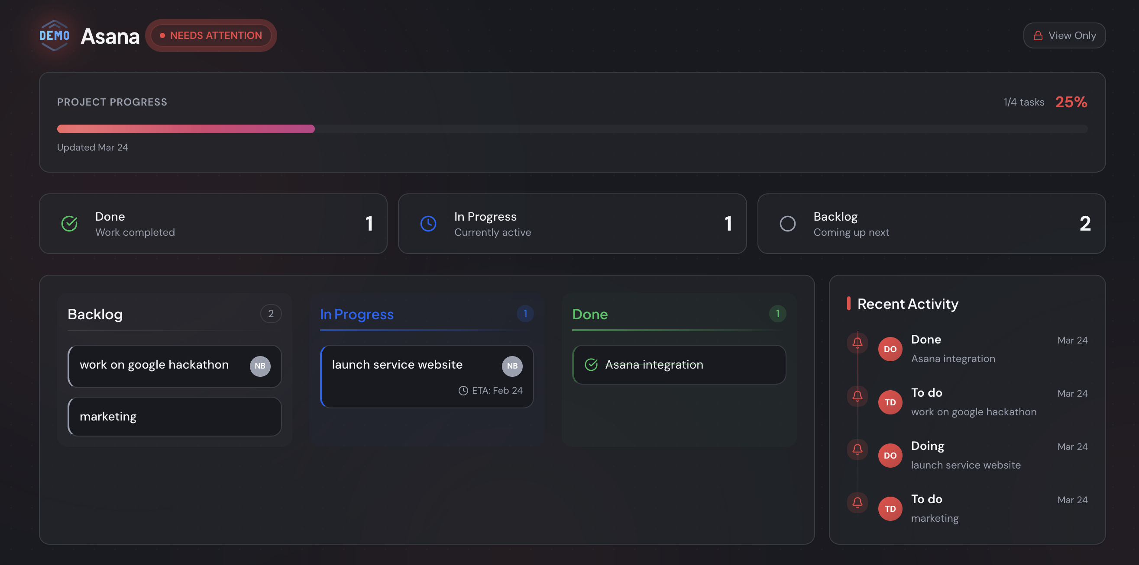Click the Updated Mar 24 text
The height and width of the screenshot is (565, 1139).
pos(92,147)
